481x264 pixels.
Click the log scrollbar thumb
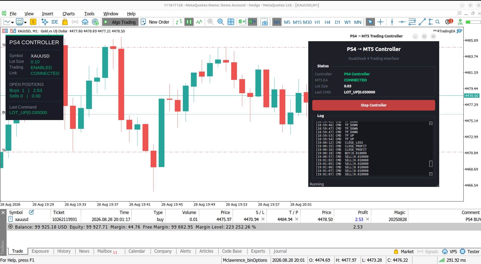(x=431, y=164)
